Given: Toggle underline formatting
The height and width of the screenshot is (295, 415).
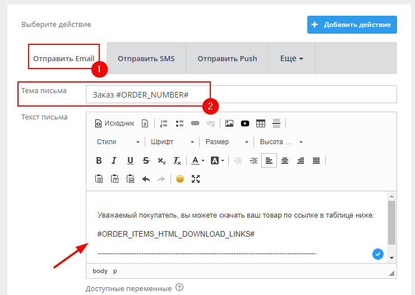Looking at the screenshot, I should coord(130,160).
